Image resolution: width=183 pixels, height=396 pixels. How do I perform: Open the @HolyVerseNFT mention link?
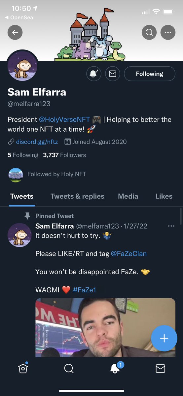65,119
